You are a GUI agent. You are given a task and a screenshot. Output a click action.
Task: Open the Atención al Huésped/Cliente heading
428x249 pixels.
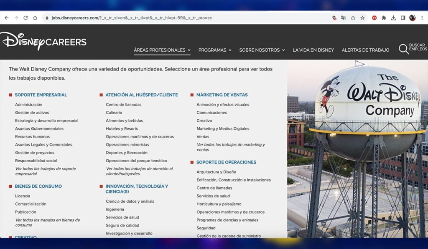coord(142,95)
